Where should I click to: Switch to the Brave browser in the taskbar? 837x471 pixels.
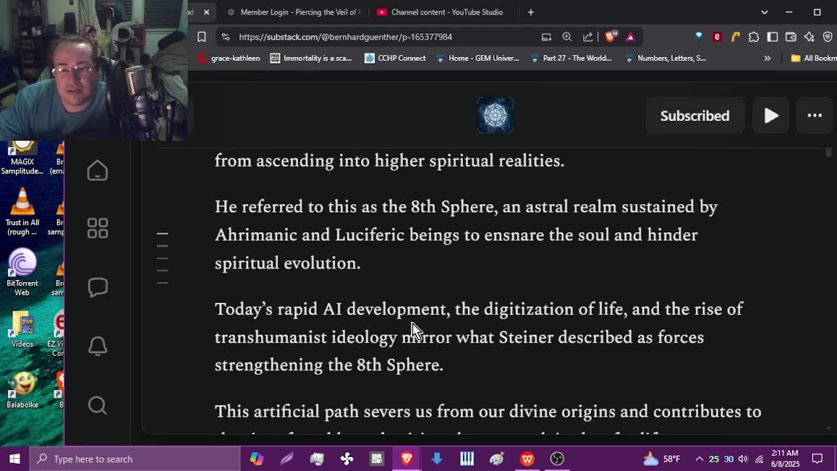click(x=407, y=459)
